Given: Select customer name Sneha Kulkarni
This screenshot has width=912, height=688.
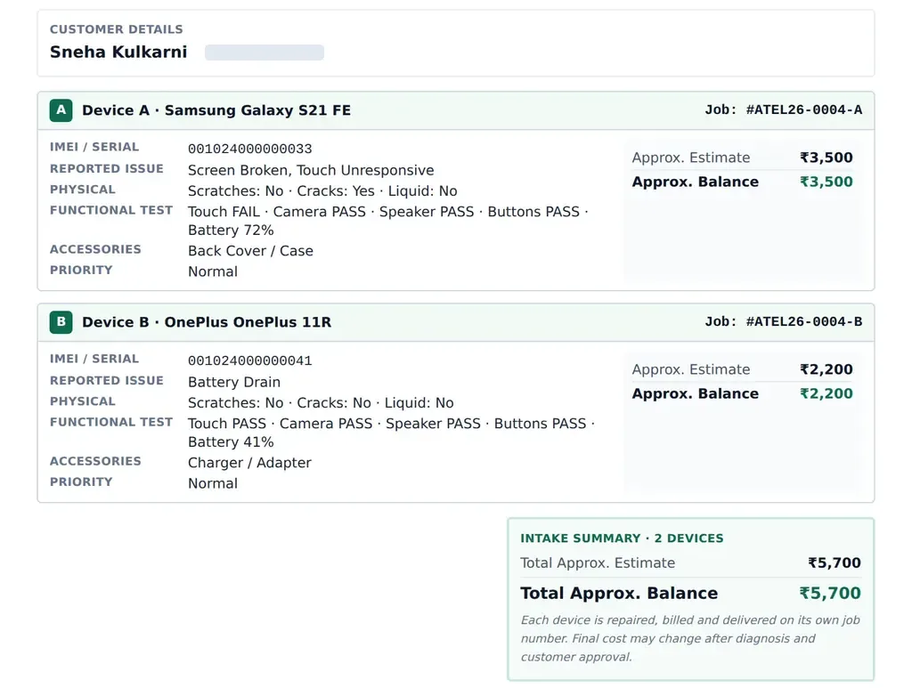Looking at the screenshot, I should [118, 53].
